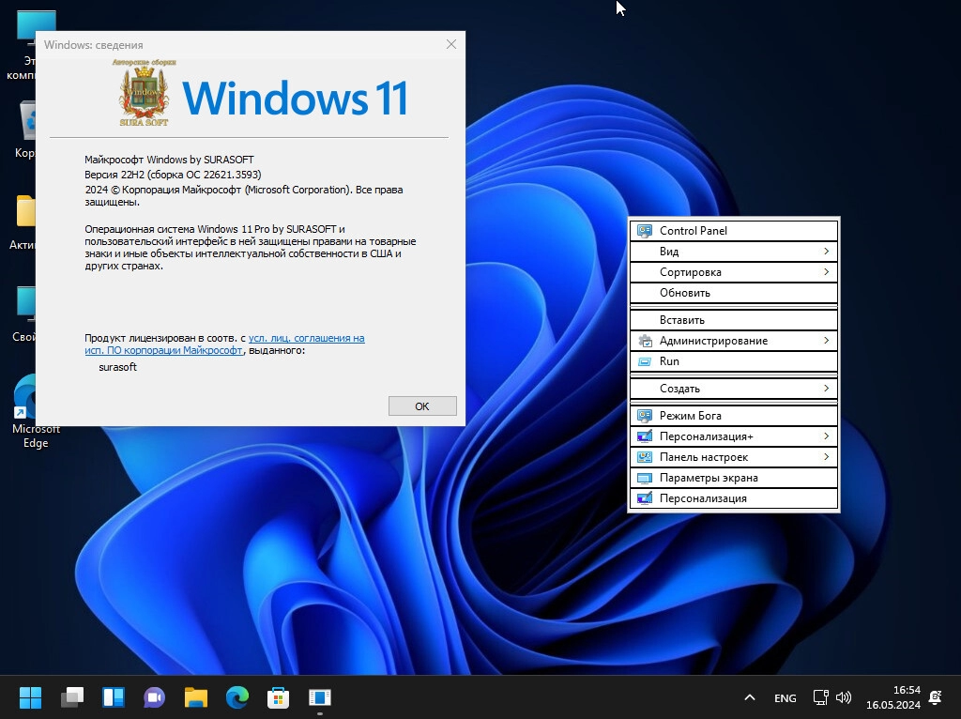The height and width of the screenshot is (719, 961).
Task: Launch Microsoft Edge from the taskbar
Action: tap(237, 697)
